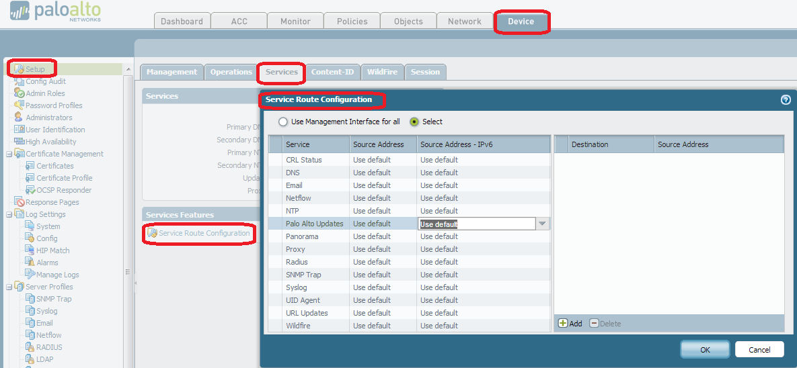Collapse the Certificate Management tree node
The height and width of the screenshot is (368, 797).
point(9,154)
